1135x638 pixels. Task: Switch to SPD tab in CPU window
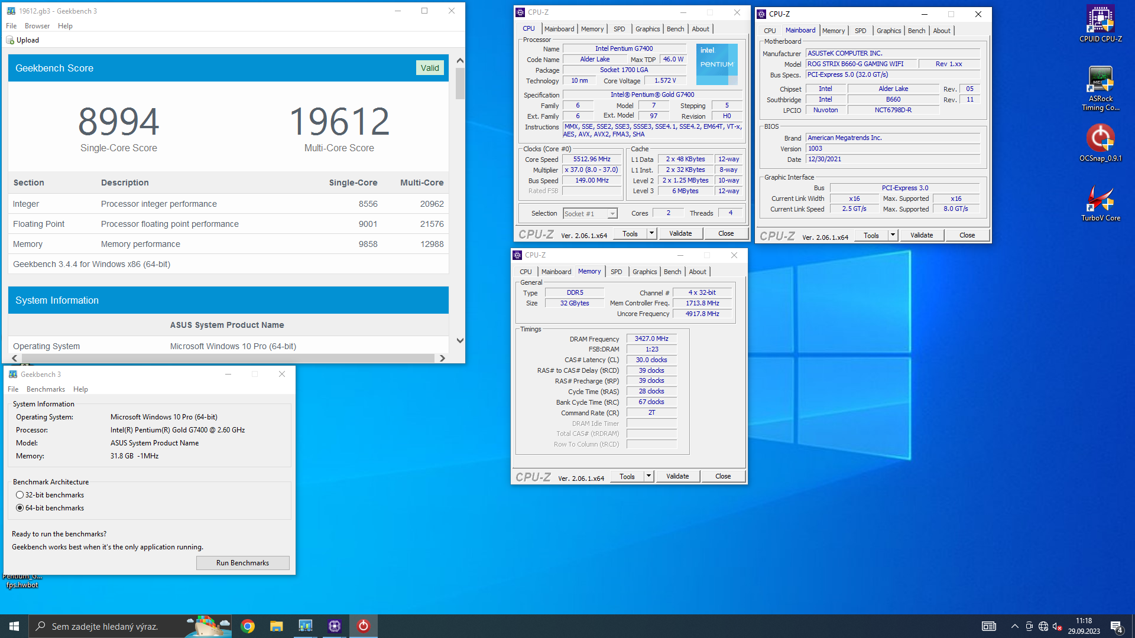(619, 29)
